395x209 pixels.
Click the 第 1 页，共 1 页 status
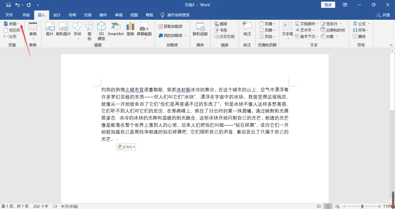click(15, 206)
